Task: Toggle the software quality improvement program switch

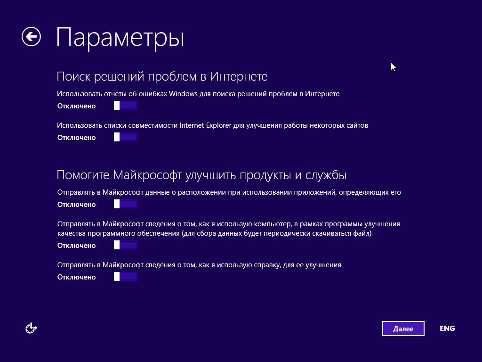Action: point(125,245)
